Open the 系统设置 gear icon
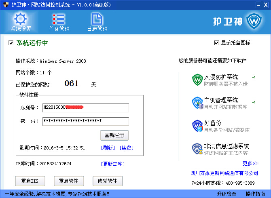Viewport: 271px width, 198px height. (20, 19)
